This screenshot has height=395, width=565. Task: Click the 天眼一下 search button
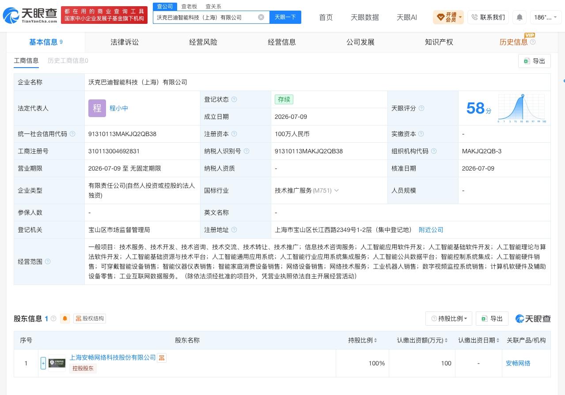[x=285, y=17]
